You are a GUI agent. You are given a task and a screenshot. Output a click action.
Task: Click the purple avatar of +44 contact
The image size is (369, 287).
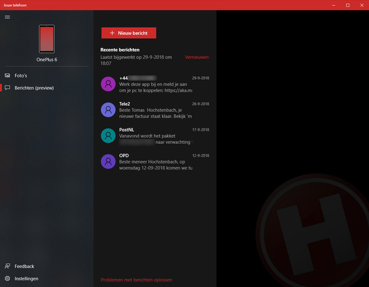click(108, 84)
